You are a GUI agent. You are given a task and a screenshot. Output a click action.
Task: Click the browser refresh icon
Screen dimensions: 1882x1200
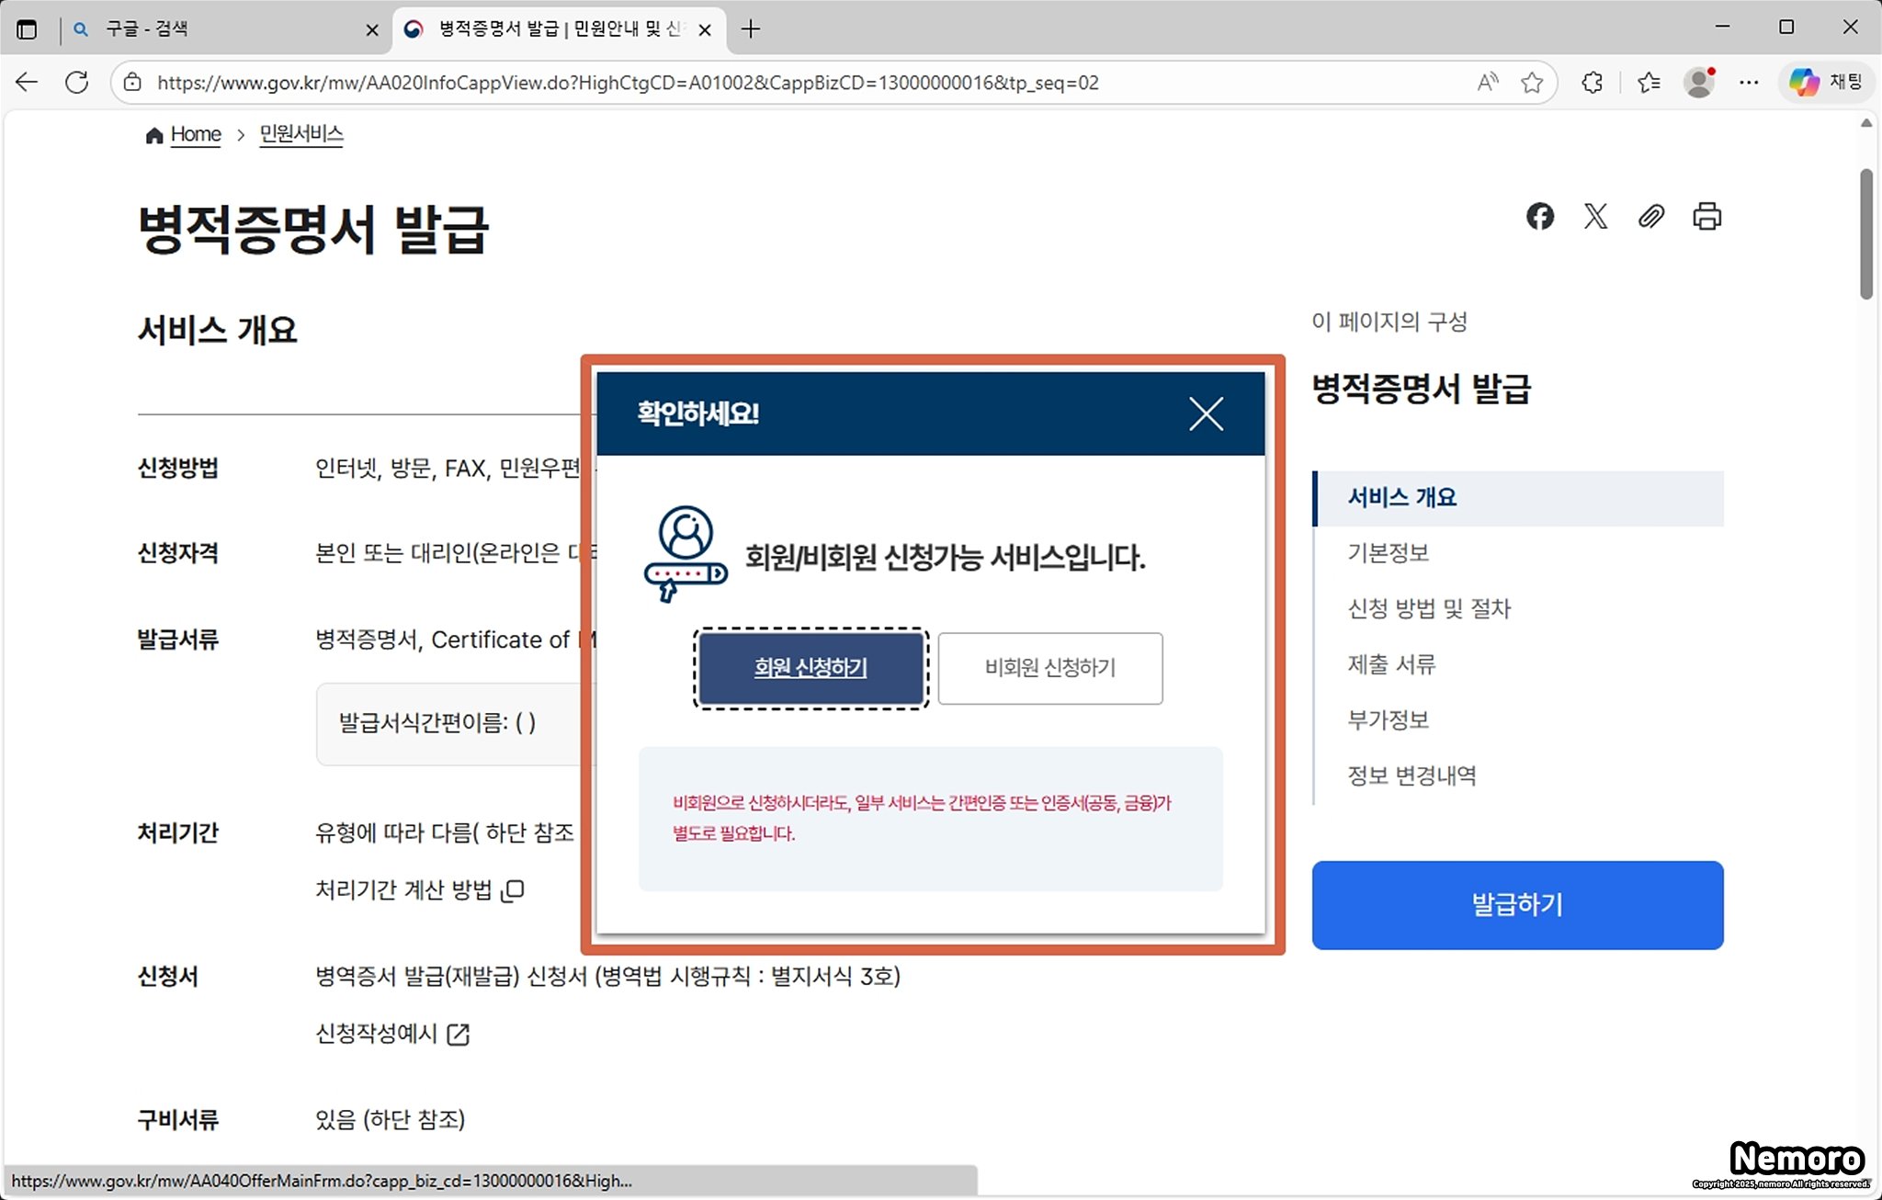pyautogui.click(x=77, y=83)
